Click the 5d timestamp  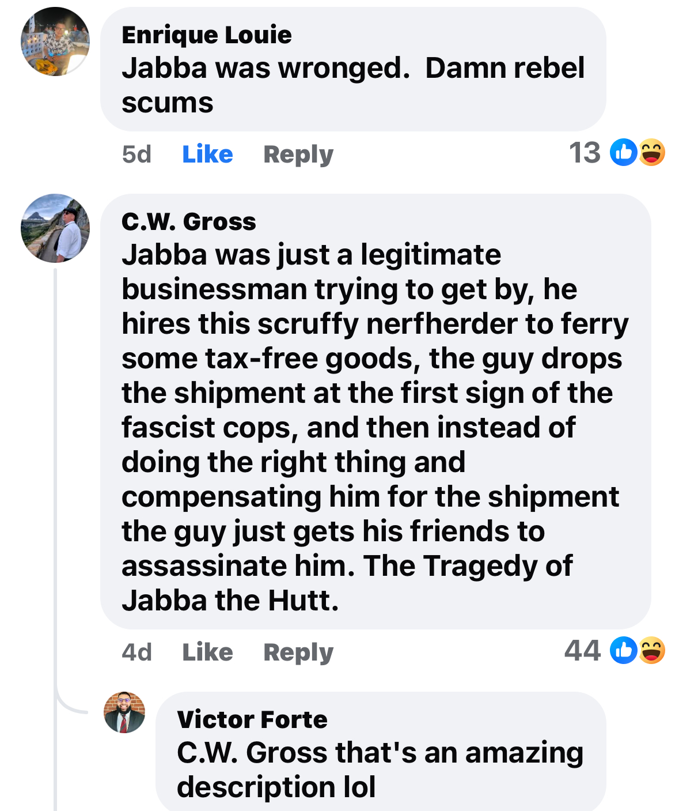[136, 154]
